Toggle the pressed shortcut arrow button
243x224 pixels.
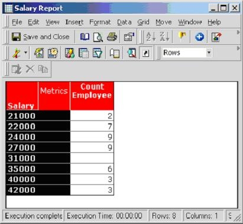click(145, 53)
